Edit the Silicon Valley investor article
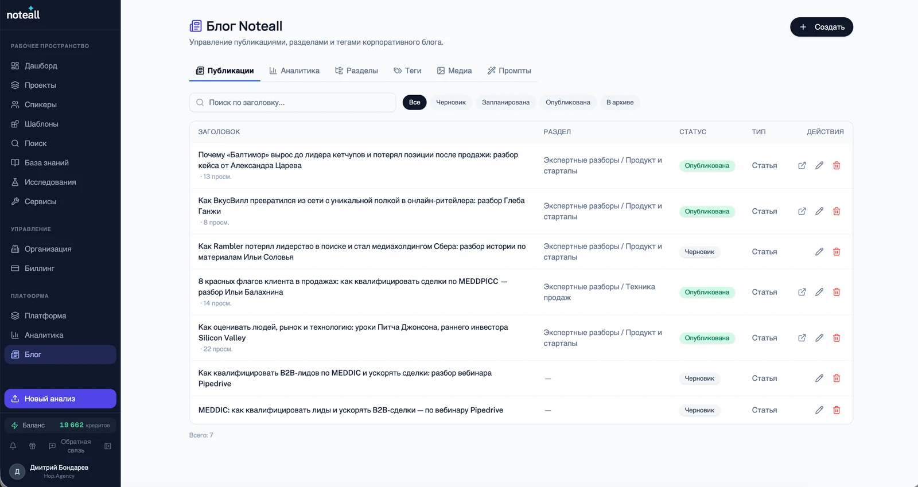This screenshot has height=487, width=918. tap(819, 338)
